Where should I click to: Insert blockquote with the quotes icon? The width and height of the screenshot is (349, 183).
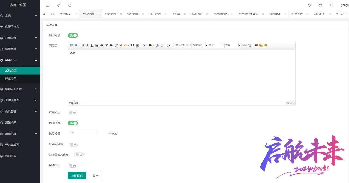point(132,45)
